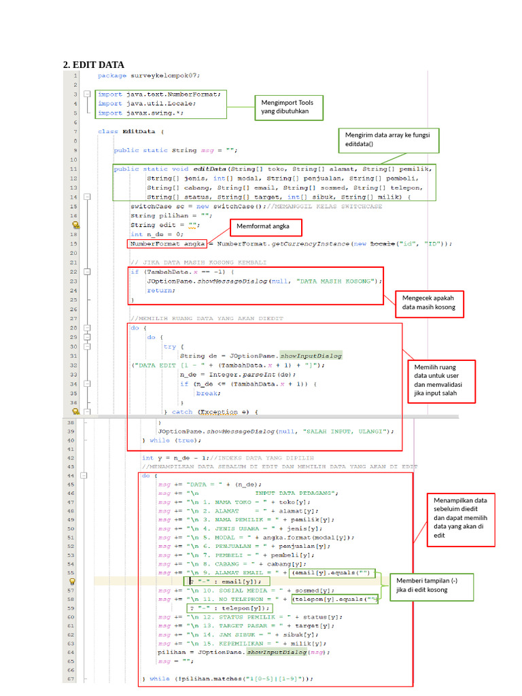Click '//MEMILIH RUANG DATA YANG AKAN DIEDIT' comment
Screen dimensions: 522x696
click(207, 318)
